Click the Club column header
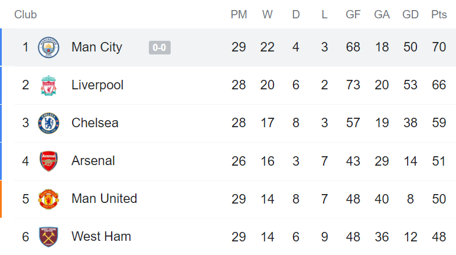This screenshot has height=255, width=456. pos(25,15)
